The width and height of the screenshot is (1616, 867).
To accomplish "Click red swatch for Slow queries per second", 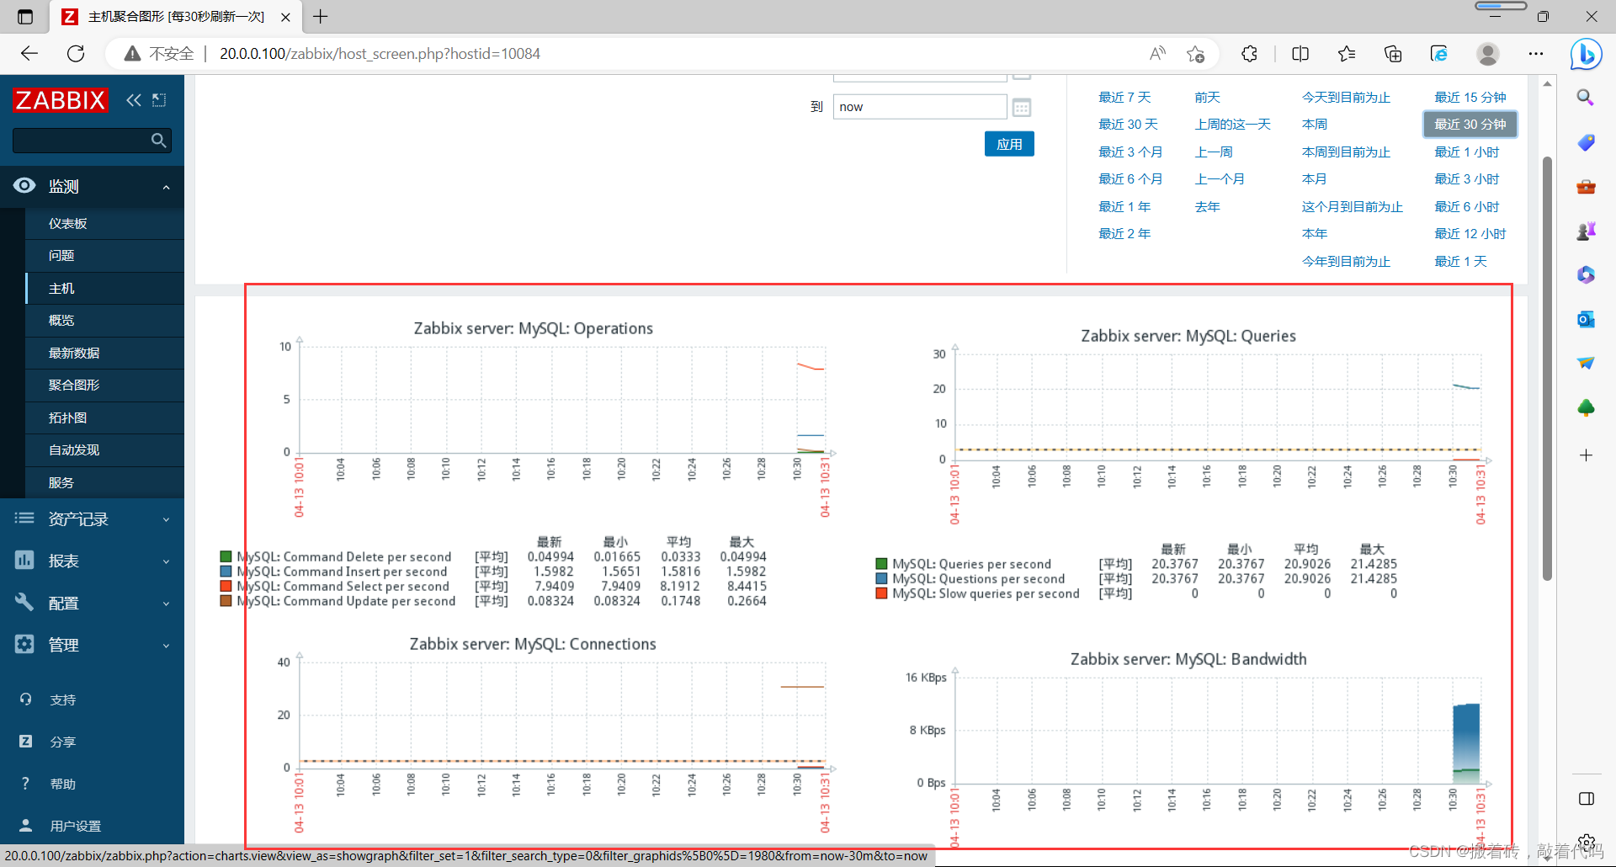I will tap(881, 593).
